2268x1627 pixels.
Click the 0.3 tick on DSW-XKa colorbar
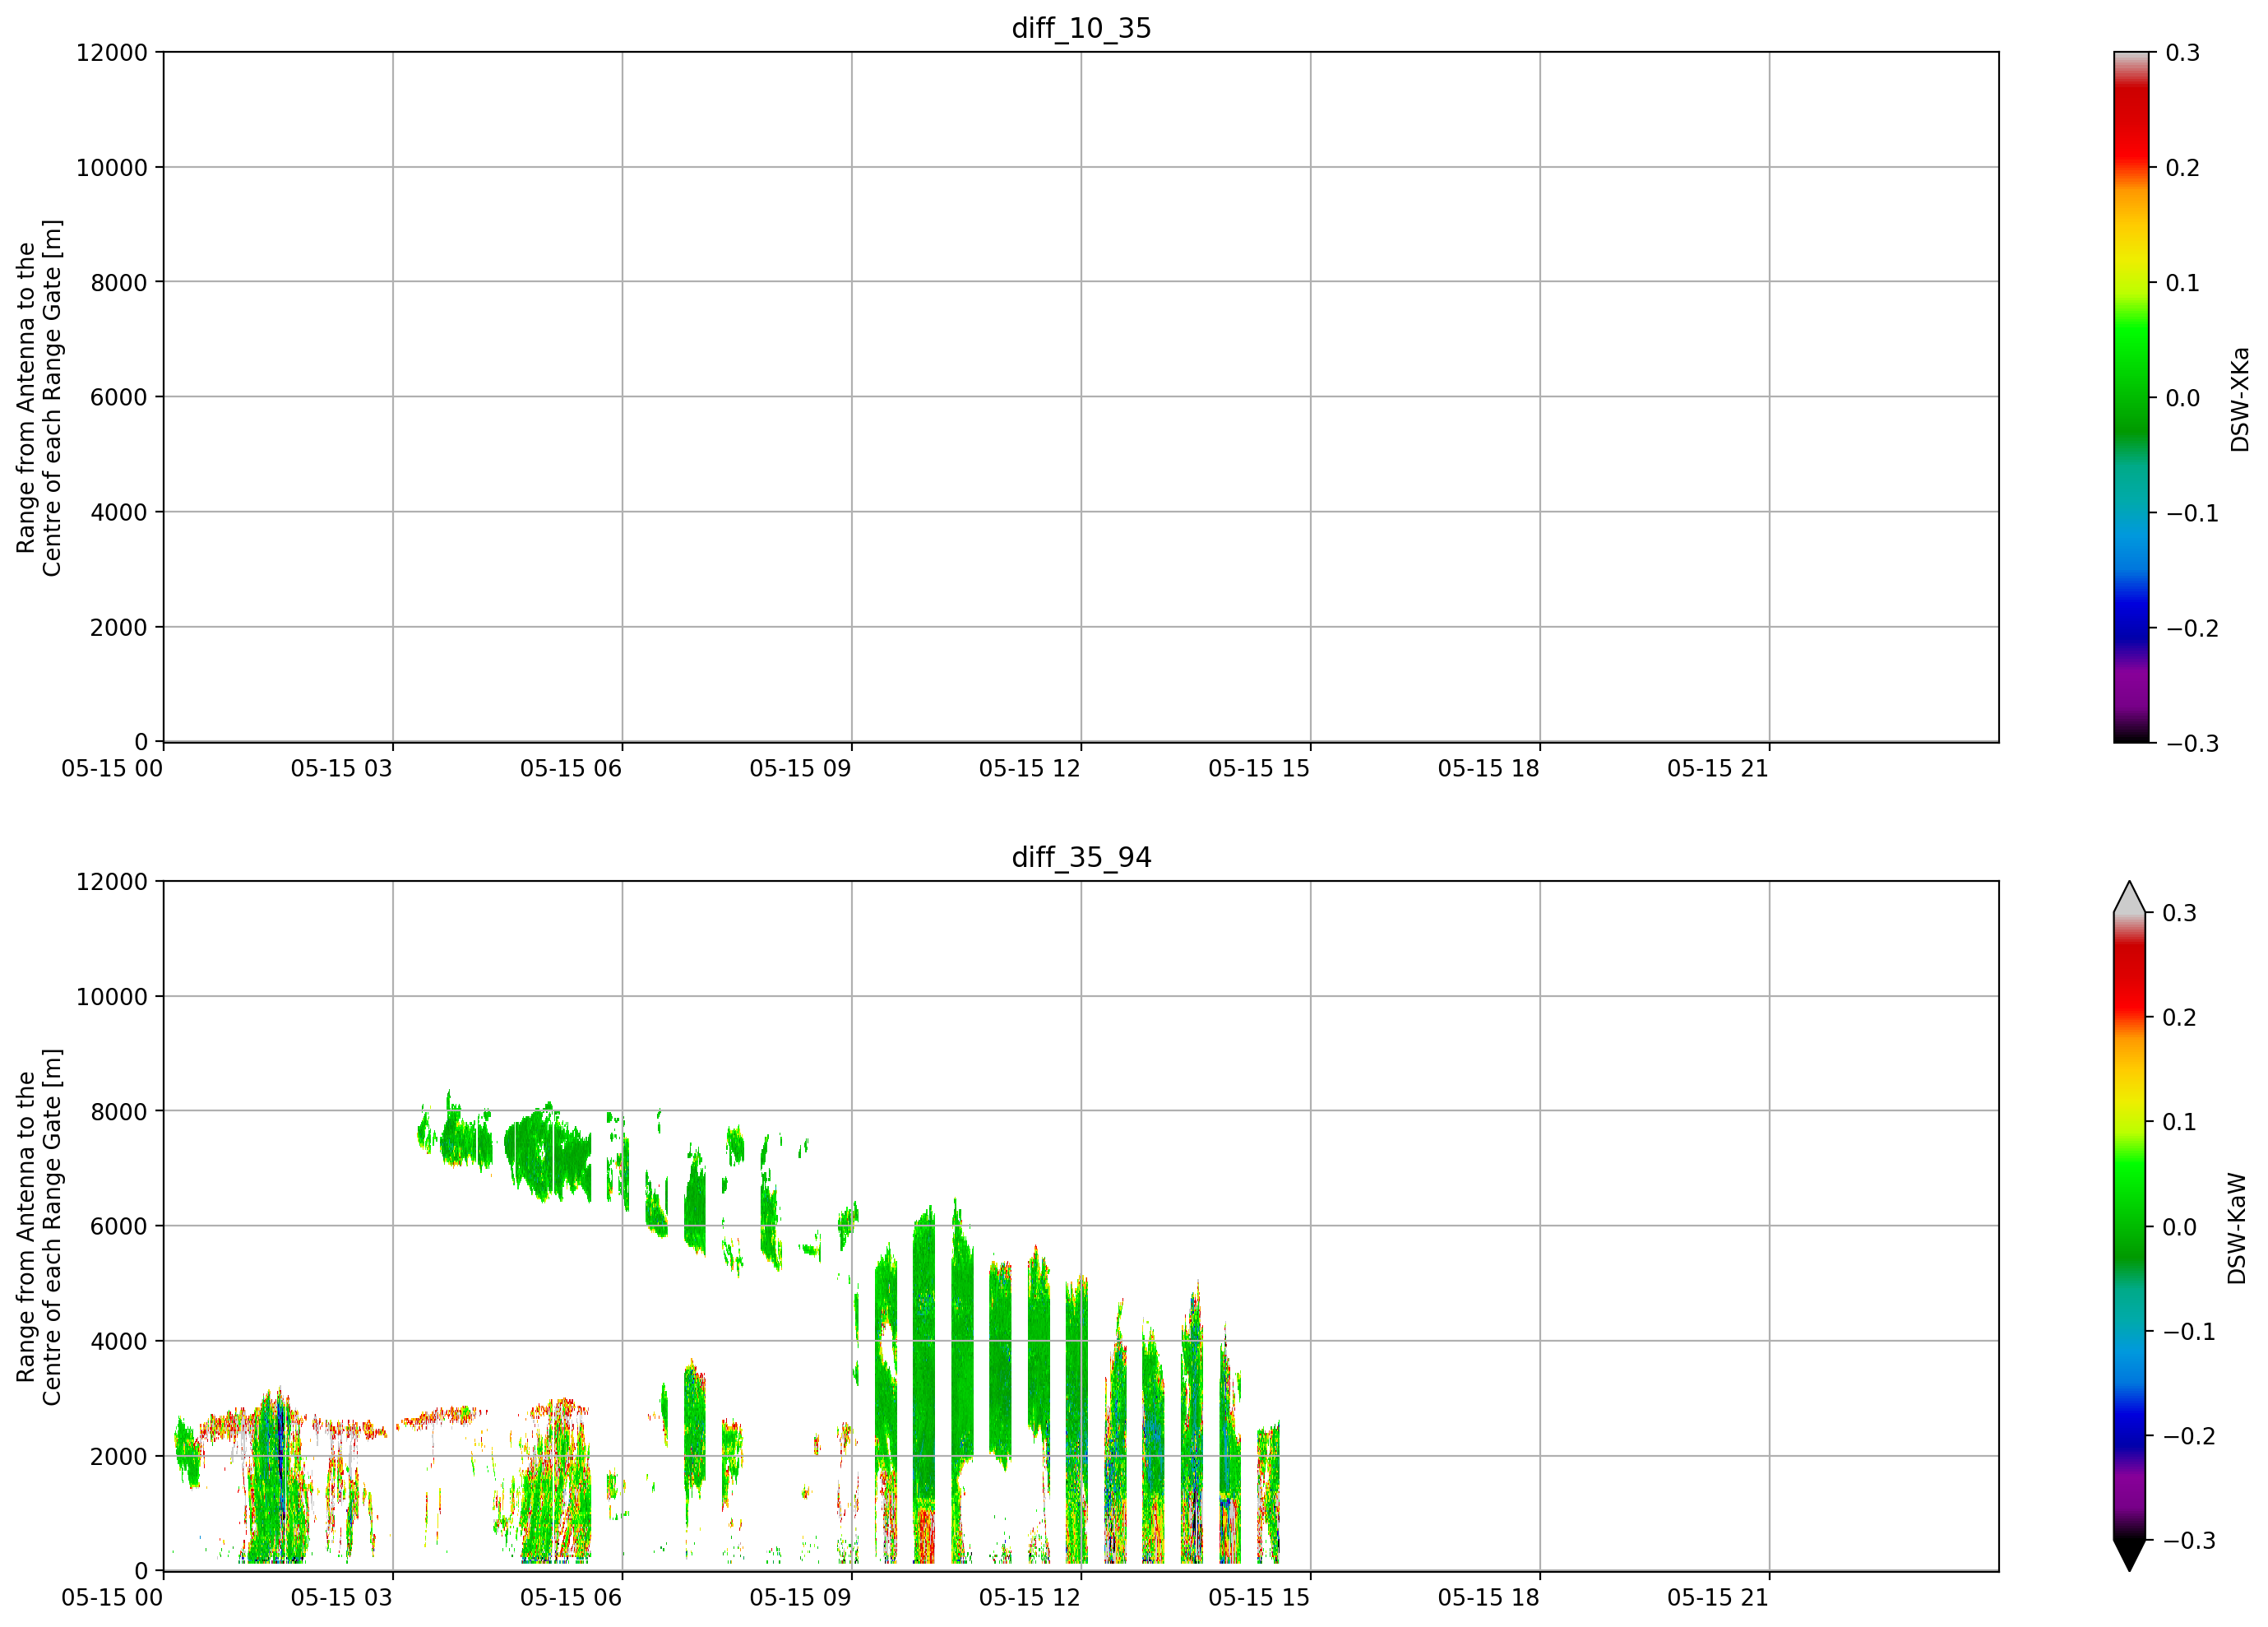click(2184, 53)
